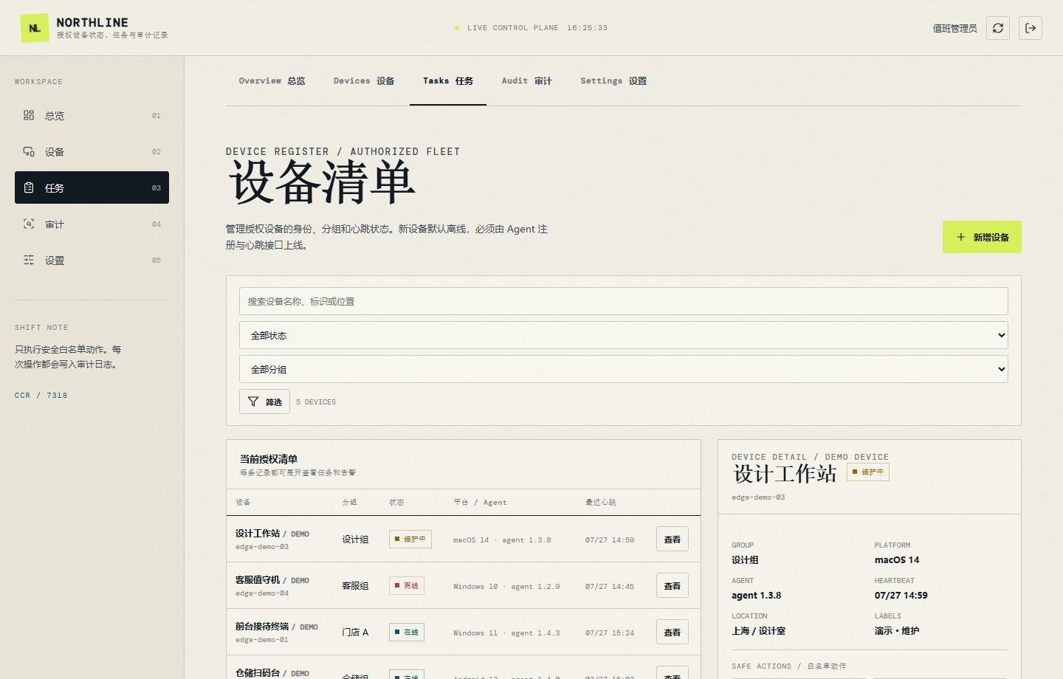Open 设备 in the sidebar
This screenshot has height=679, width=1063.
[92, 151]
